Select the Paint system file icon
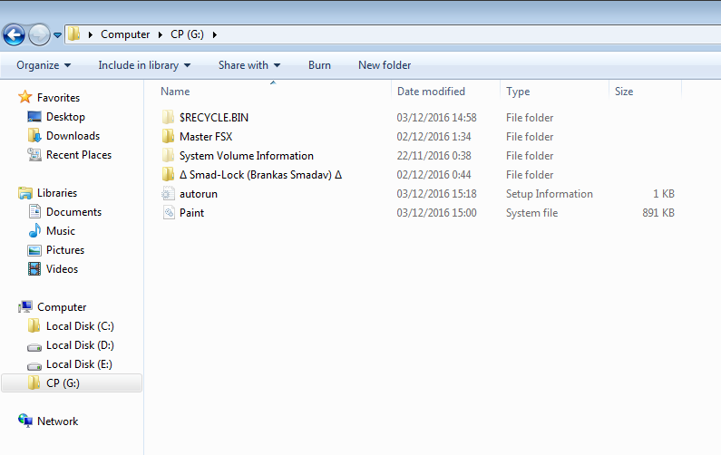This screenshot has height=455, width=721. [168, 213]
